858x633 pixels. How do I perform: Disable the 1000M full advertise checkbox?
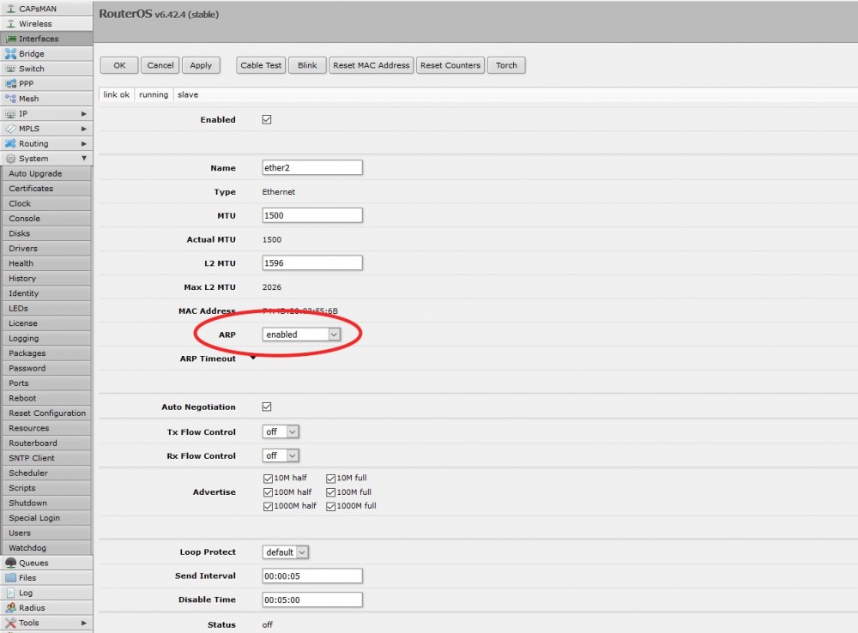pos(331,506)
